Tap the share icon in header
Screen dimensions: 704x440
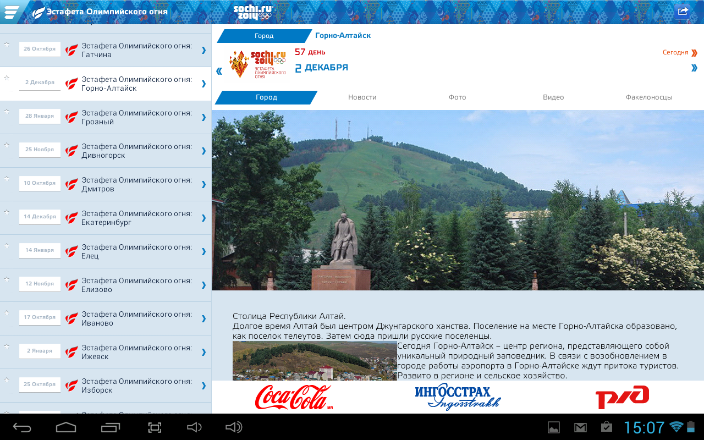tap(683, 12)
